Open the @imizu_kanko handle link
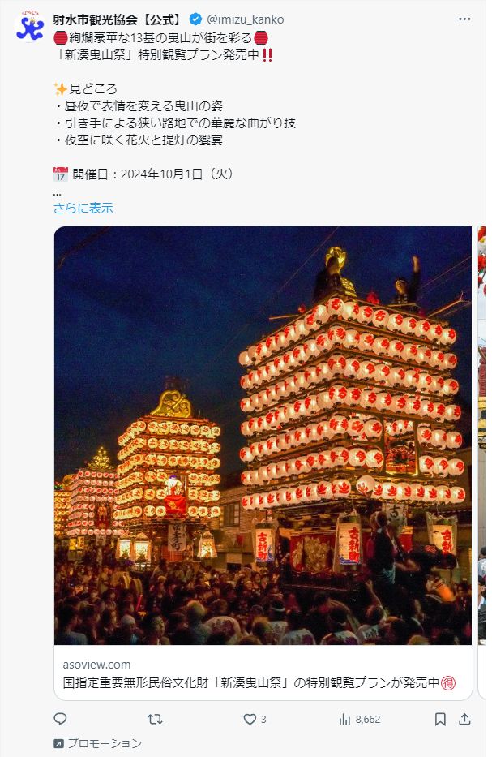 click(245, 19)
